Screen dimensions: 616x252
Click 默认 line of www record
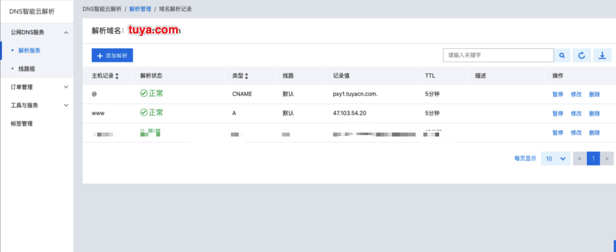288,113
